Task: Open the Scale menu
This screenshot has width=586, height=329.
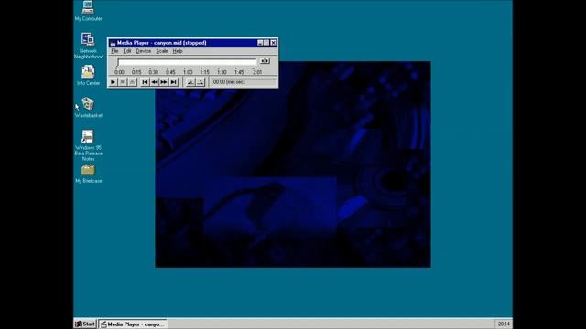Action: tap(162, 51)
